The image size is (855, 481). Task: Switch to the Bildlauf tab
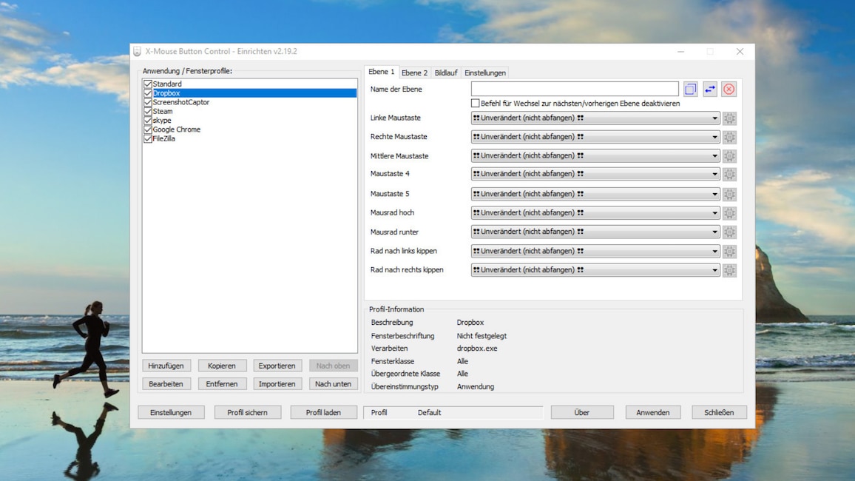pyautogui.click(x=446, y=73)
